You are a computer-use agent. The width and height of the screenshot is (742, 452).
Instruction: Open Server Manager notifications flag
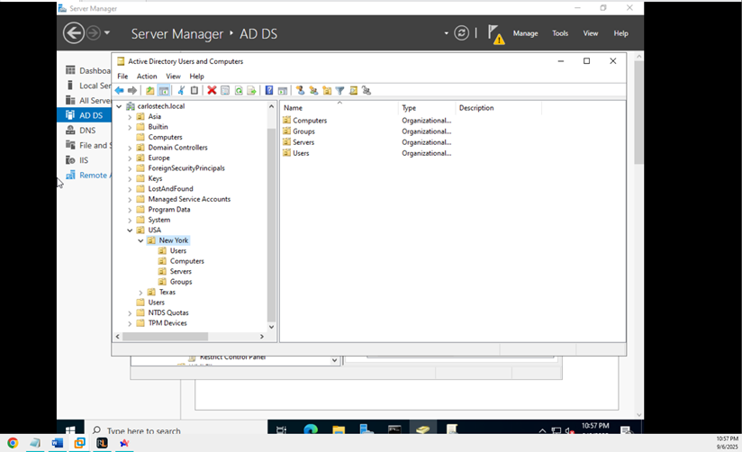(x=495, y=33)
